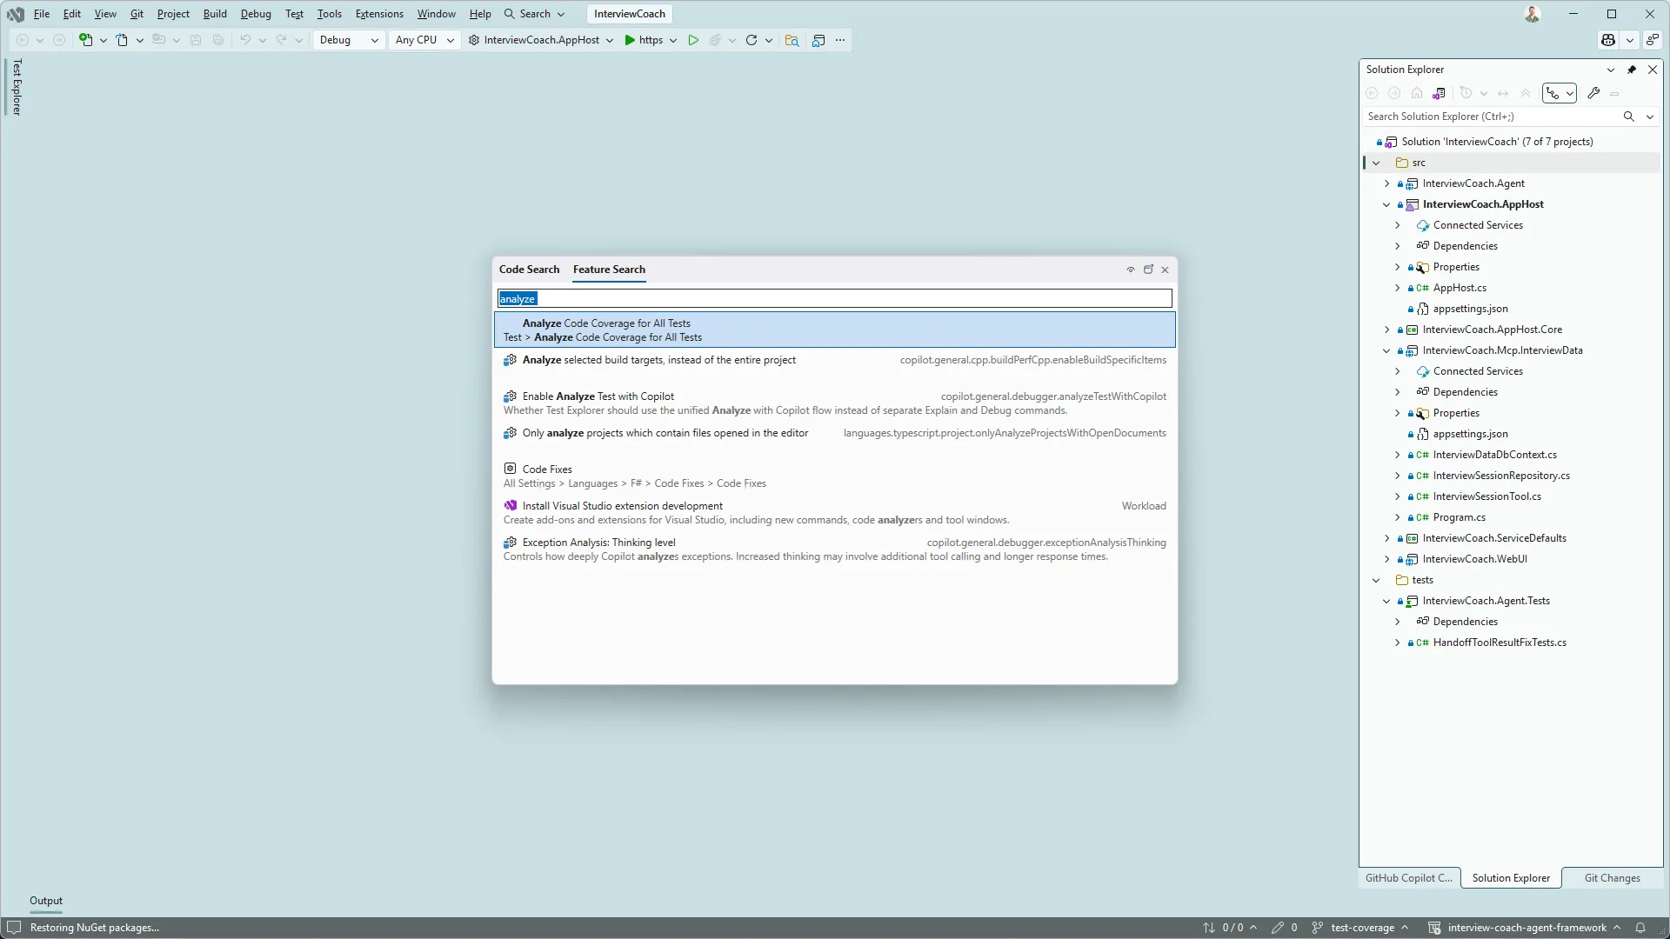Click the user account avatar

[1533, 14]
